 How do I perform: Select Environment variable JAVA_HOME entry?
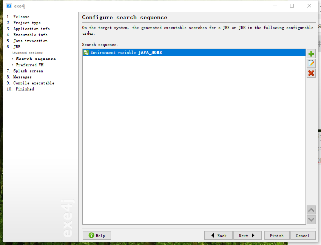(194, 52)
